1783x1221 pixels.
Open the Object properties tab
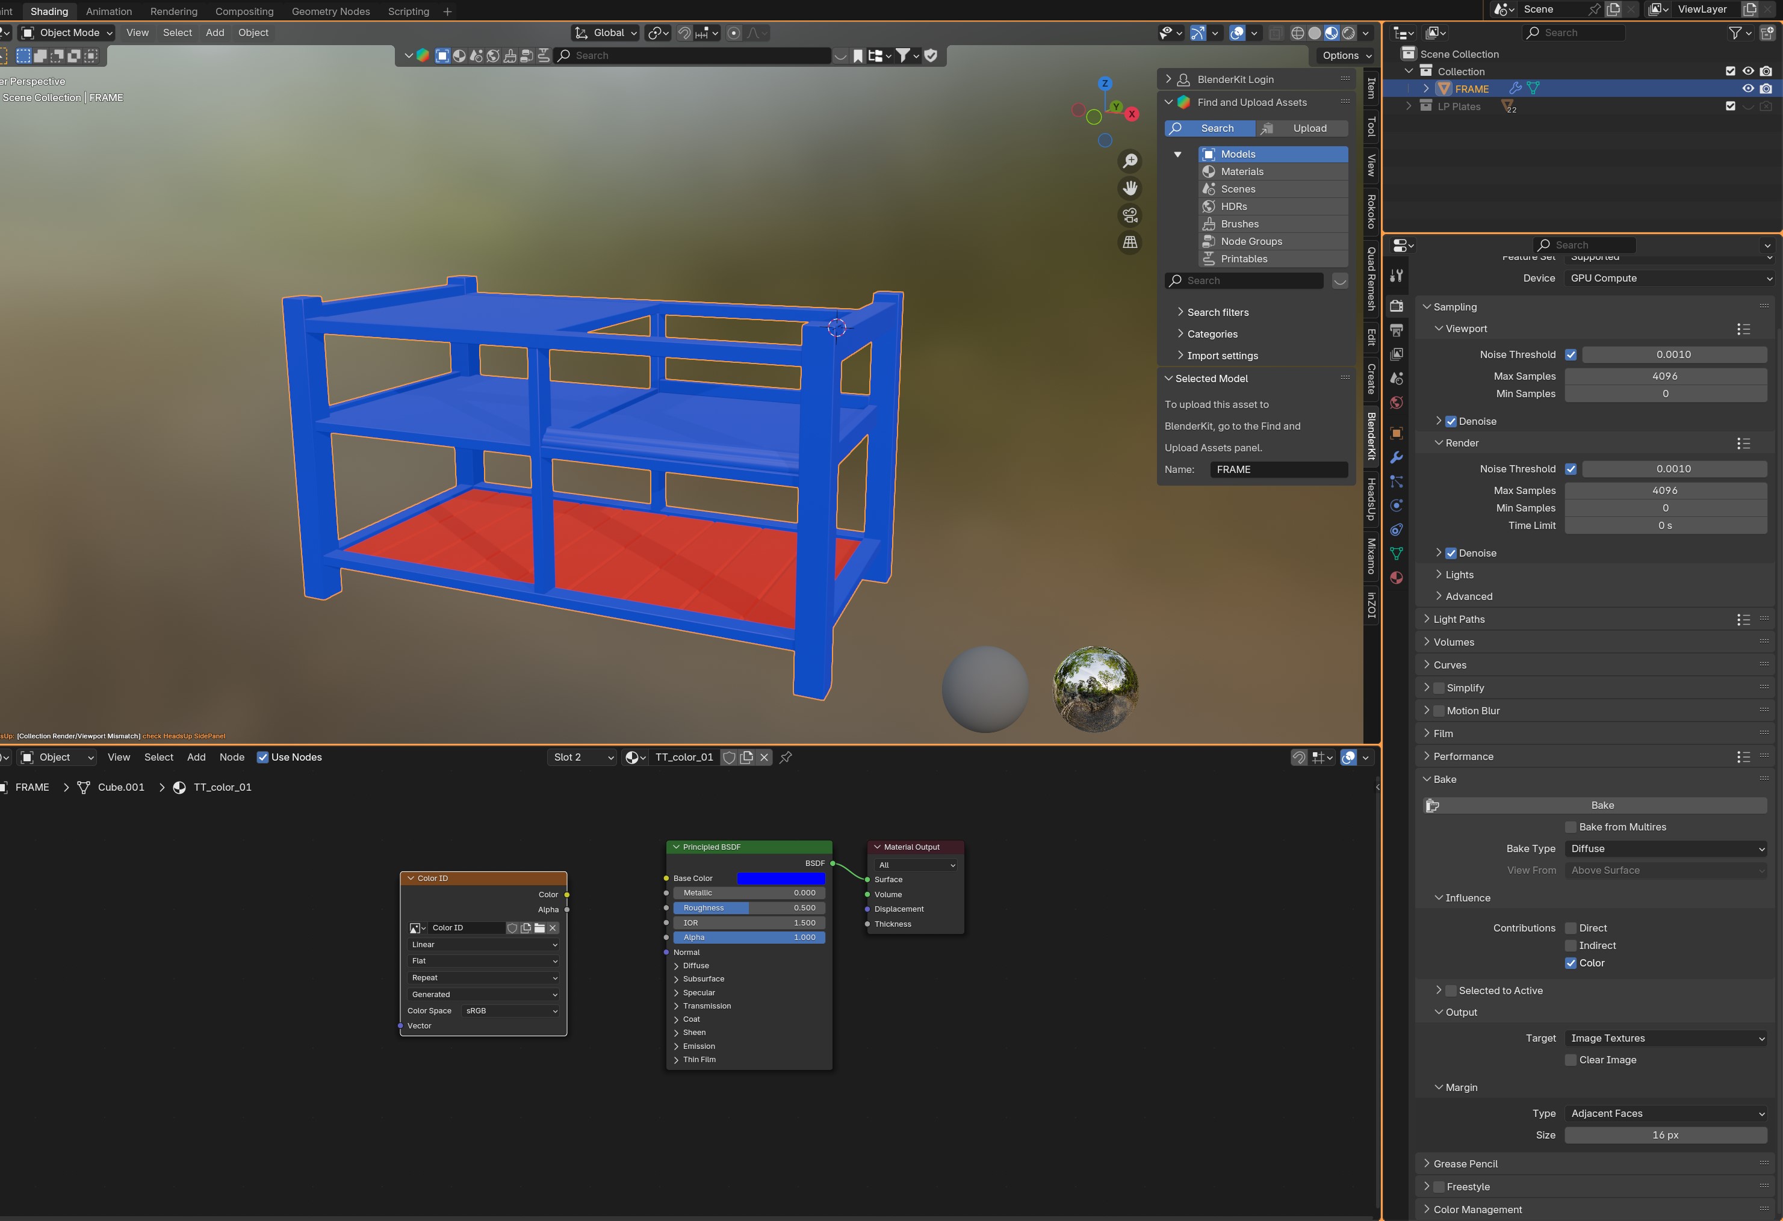[1397, 433]
